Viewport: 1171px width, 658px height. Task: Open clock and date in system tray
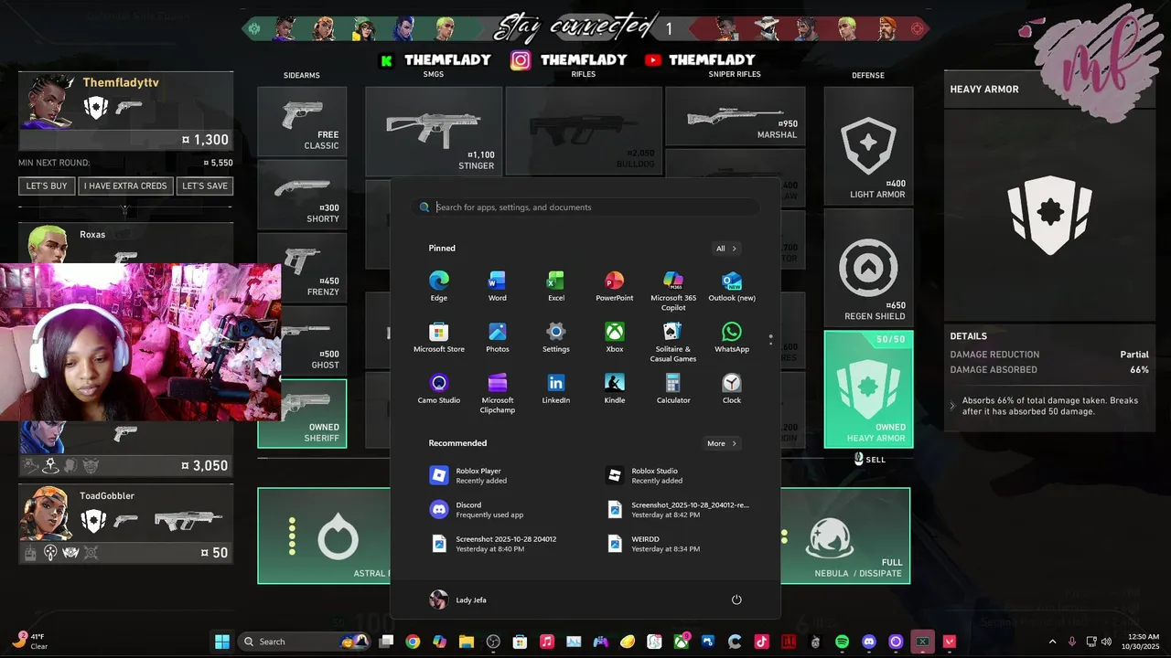(1143, 642)
